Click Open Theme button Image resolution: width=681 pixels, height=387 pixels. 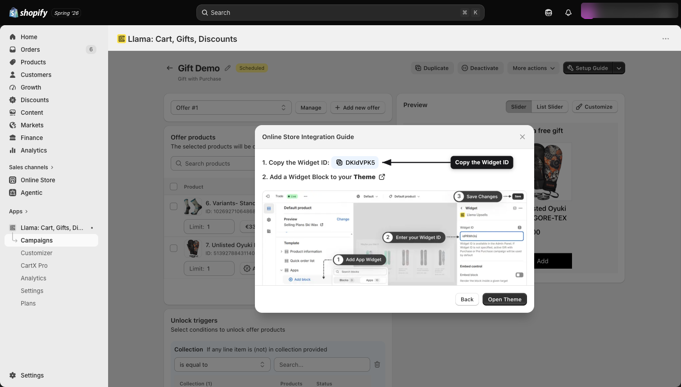tap(504, 299)
